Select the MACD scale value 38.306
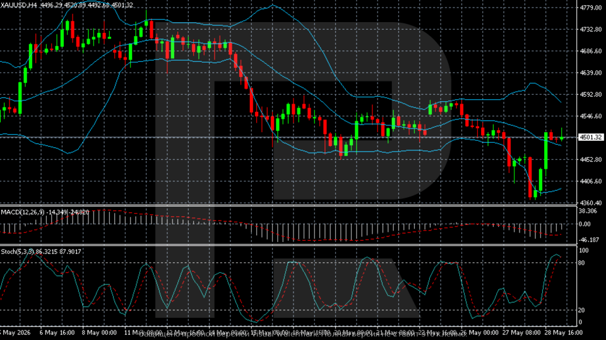 pyautogui.click(x=588, y=211)
